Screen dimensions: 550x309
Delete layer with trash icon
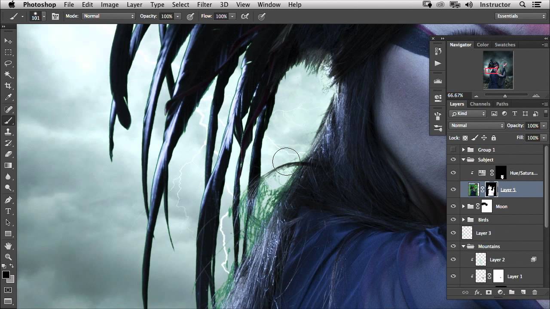535,292
